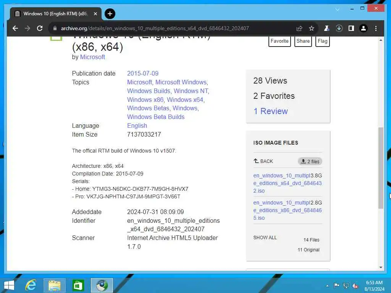This screenshot has width=391, height=293.
Task: Open the 14 Files listing
Action: [311, 240]
